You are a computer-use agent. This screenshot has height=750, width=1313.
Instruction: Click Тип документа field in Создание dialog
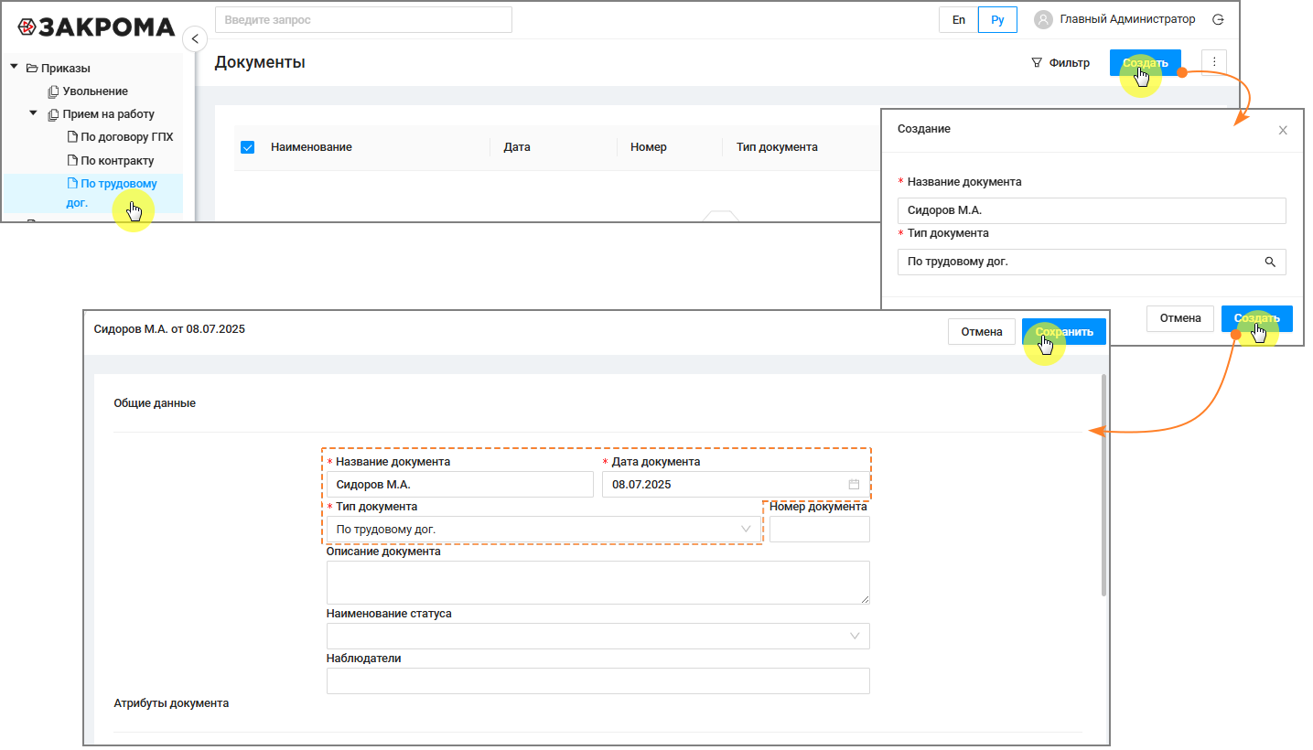(x=1092, y=262)
